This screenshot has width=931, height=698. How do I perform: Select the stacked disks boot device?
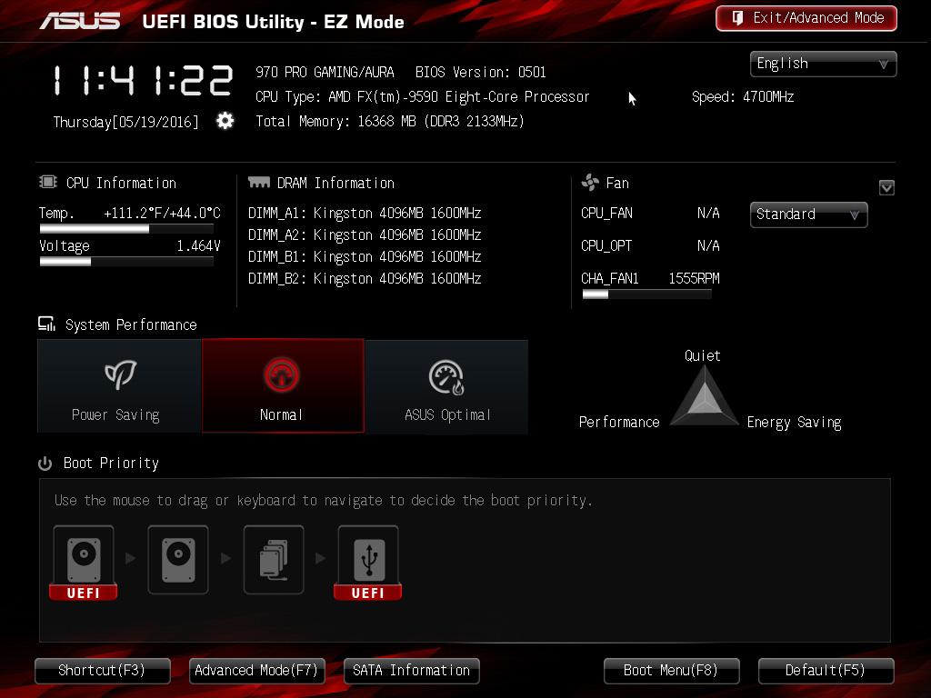pos(274,560)
